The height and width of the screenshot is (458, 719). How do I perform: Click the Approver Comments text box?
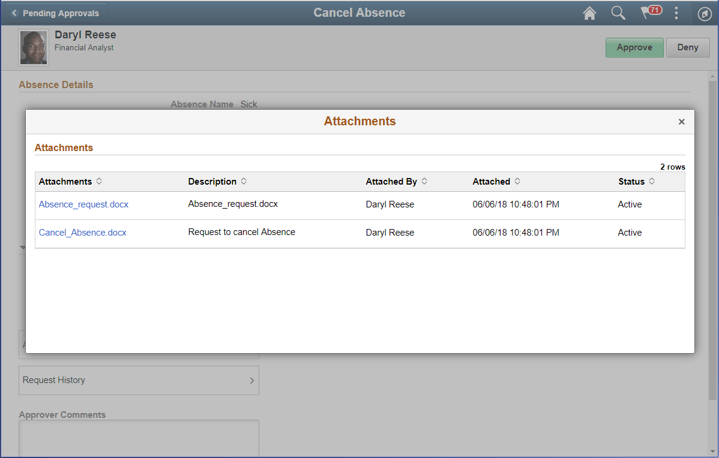(x=139, y=438)
